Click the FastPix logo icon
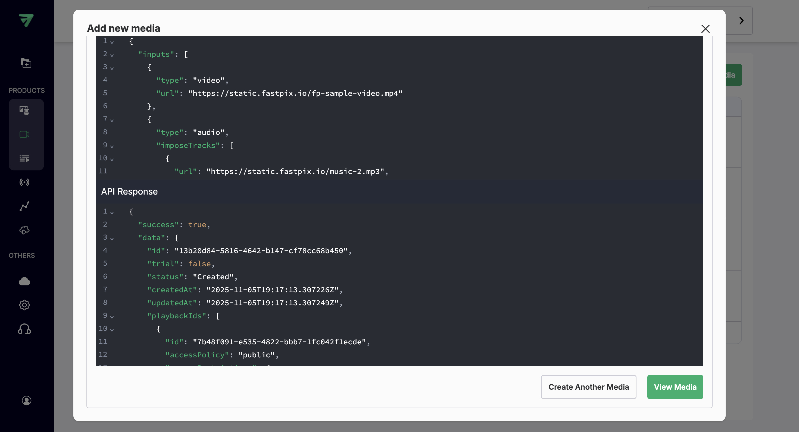799x432 pixels. coord(26,20)
